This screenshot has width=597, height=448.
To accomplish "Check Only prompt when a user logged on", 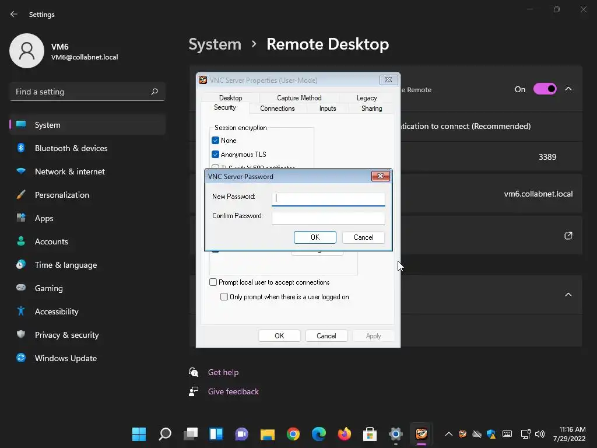I will (224, 297).
